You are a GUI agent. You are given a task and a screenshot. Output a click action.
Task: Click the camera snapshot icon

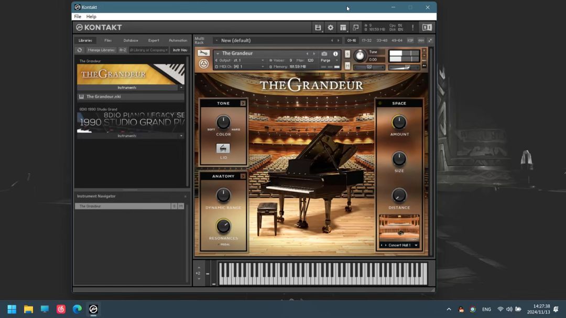coord(324,54)
